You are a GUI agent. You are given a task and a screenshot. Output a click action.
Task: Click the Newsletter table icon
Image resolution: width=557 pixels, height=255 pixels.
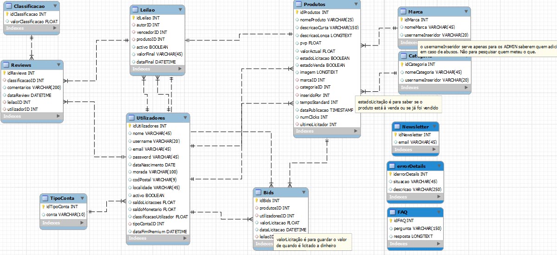397,127
